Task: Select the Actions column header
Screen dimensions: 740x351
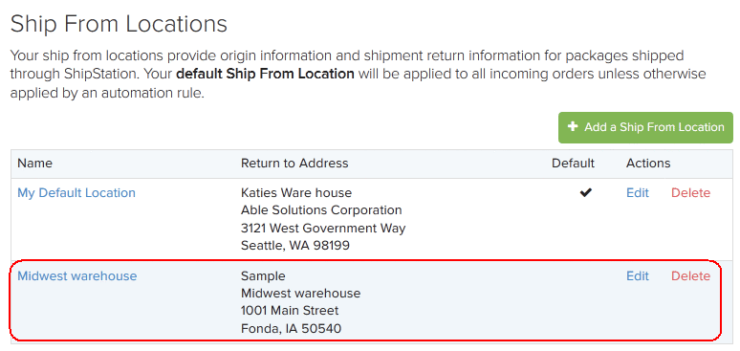Action: tap(648, 164)
